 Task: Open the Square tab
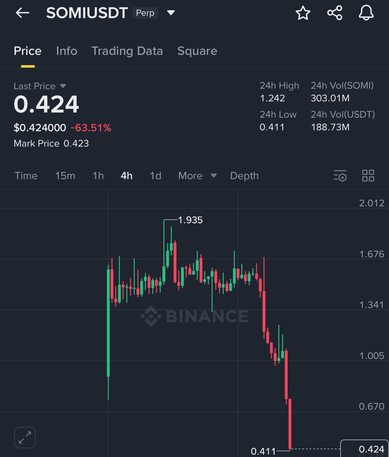[x=197, y=51]
